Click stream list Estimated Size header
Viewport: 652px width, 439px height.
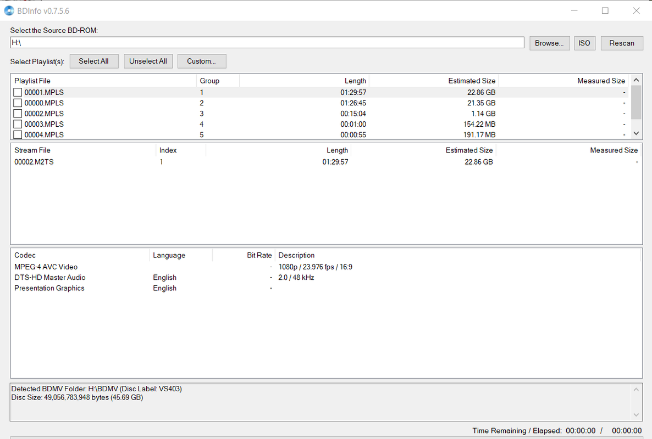pos(423,150)
